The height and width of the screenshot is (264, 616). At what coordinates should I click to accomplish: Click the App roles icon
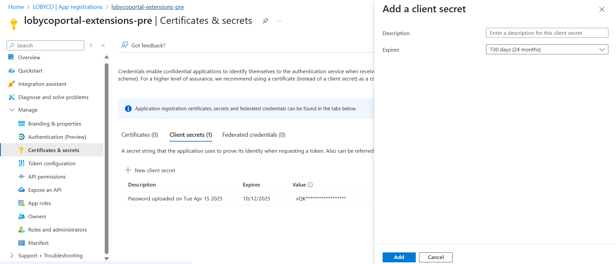tap(22, 203)
